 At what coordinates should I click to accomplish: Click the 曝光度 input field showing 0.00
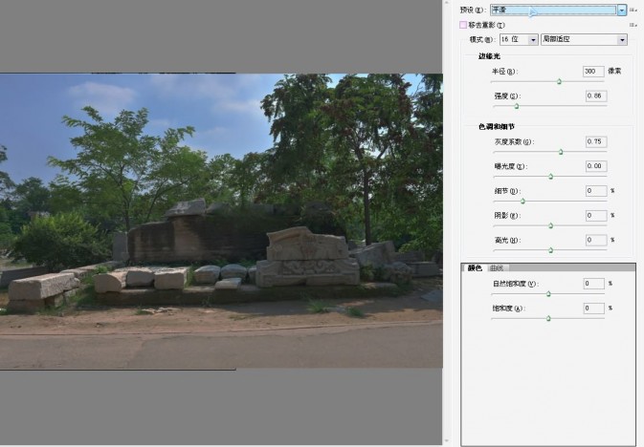click(596, 166)
